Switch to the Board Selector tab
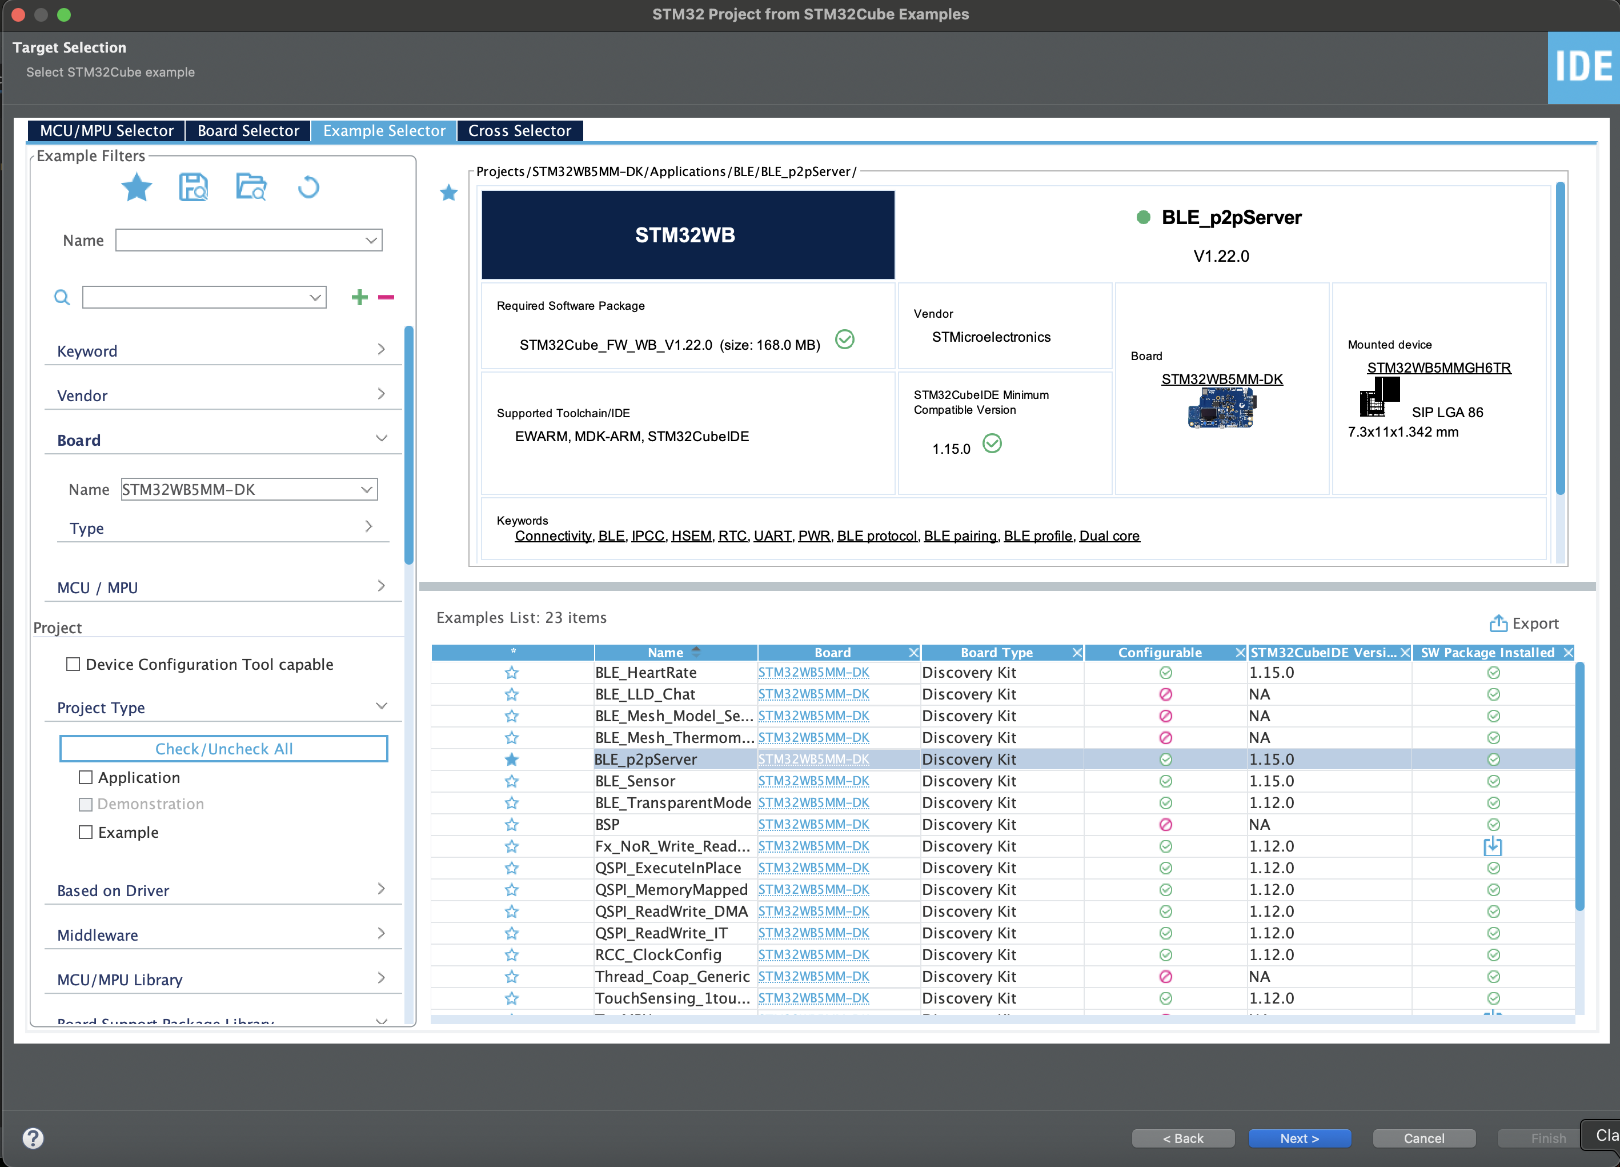Viewport: 1620px width, 1167px height. [x=248, y=131]
